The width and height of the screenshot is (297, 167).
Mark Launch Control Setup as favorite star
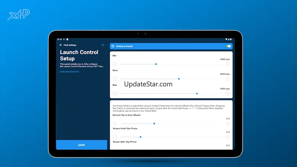pyautogui.click(x=103, y=45)
